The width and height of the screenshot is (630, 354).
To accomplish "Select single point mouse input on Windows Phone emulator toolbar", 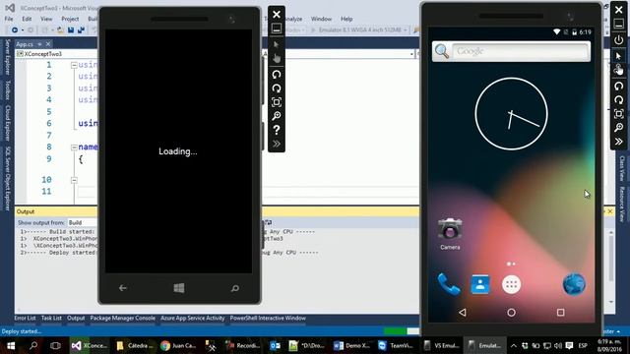I will (x=276, y=44).
